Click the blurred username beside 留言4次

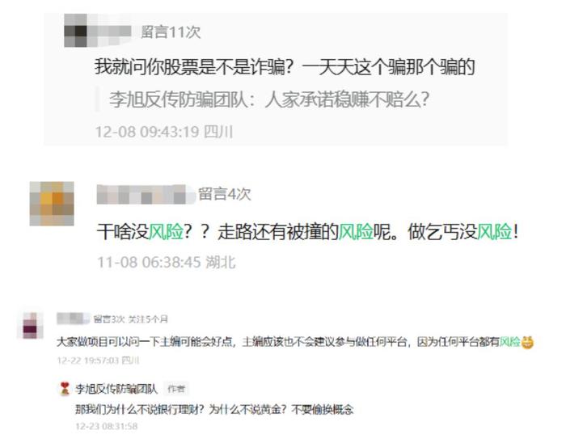point(146,195)
